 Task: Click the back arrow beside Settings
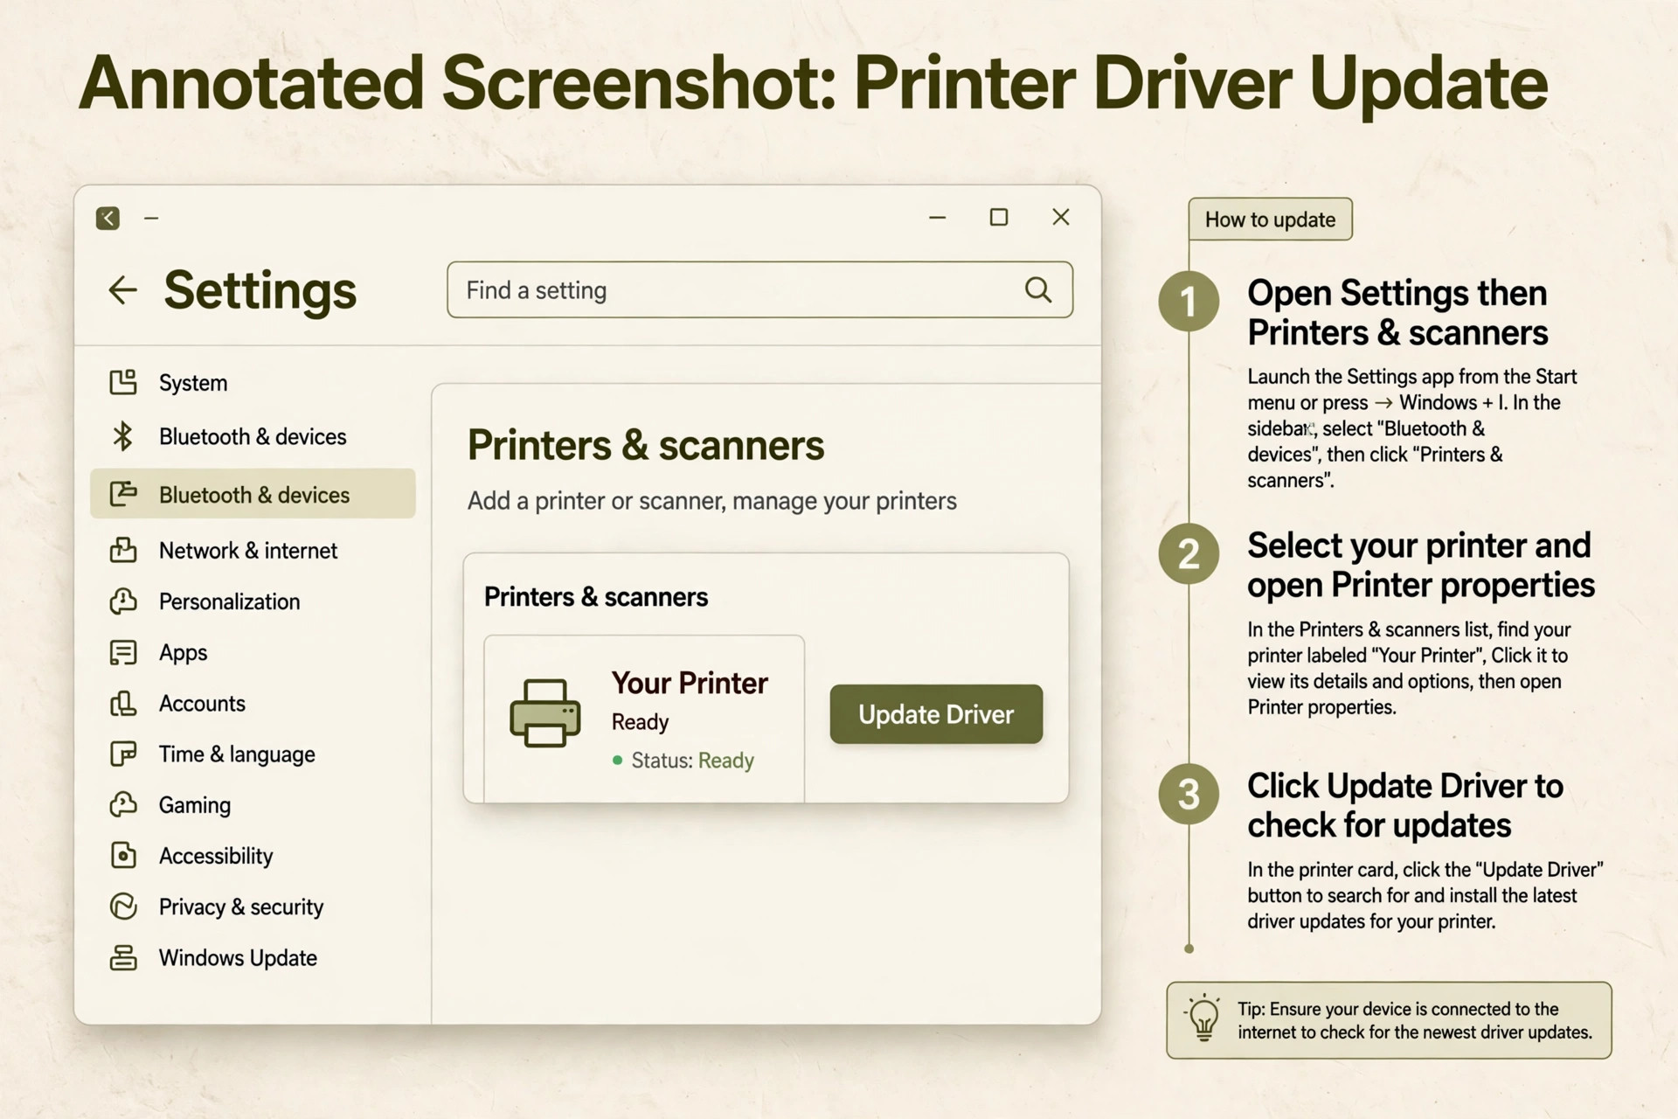[x=123, y=289]
